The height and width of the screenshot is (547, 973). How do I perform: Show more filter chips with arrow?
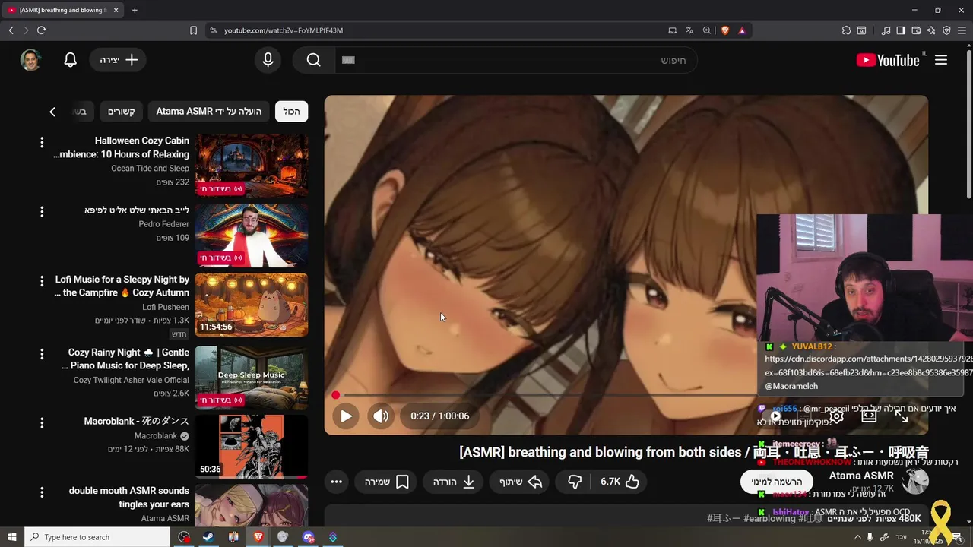[52, 112]
